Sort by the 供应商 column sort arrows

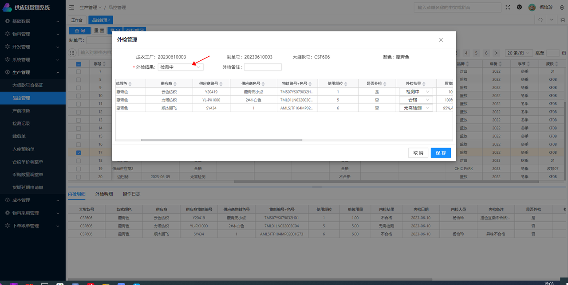click(176, 84)
